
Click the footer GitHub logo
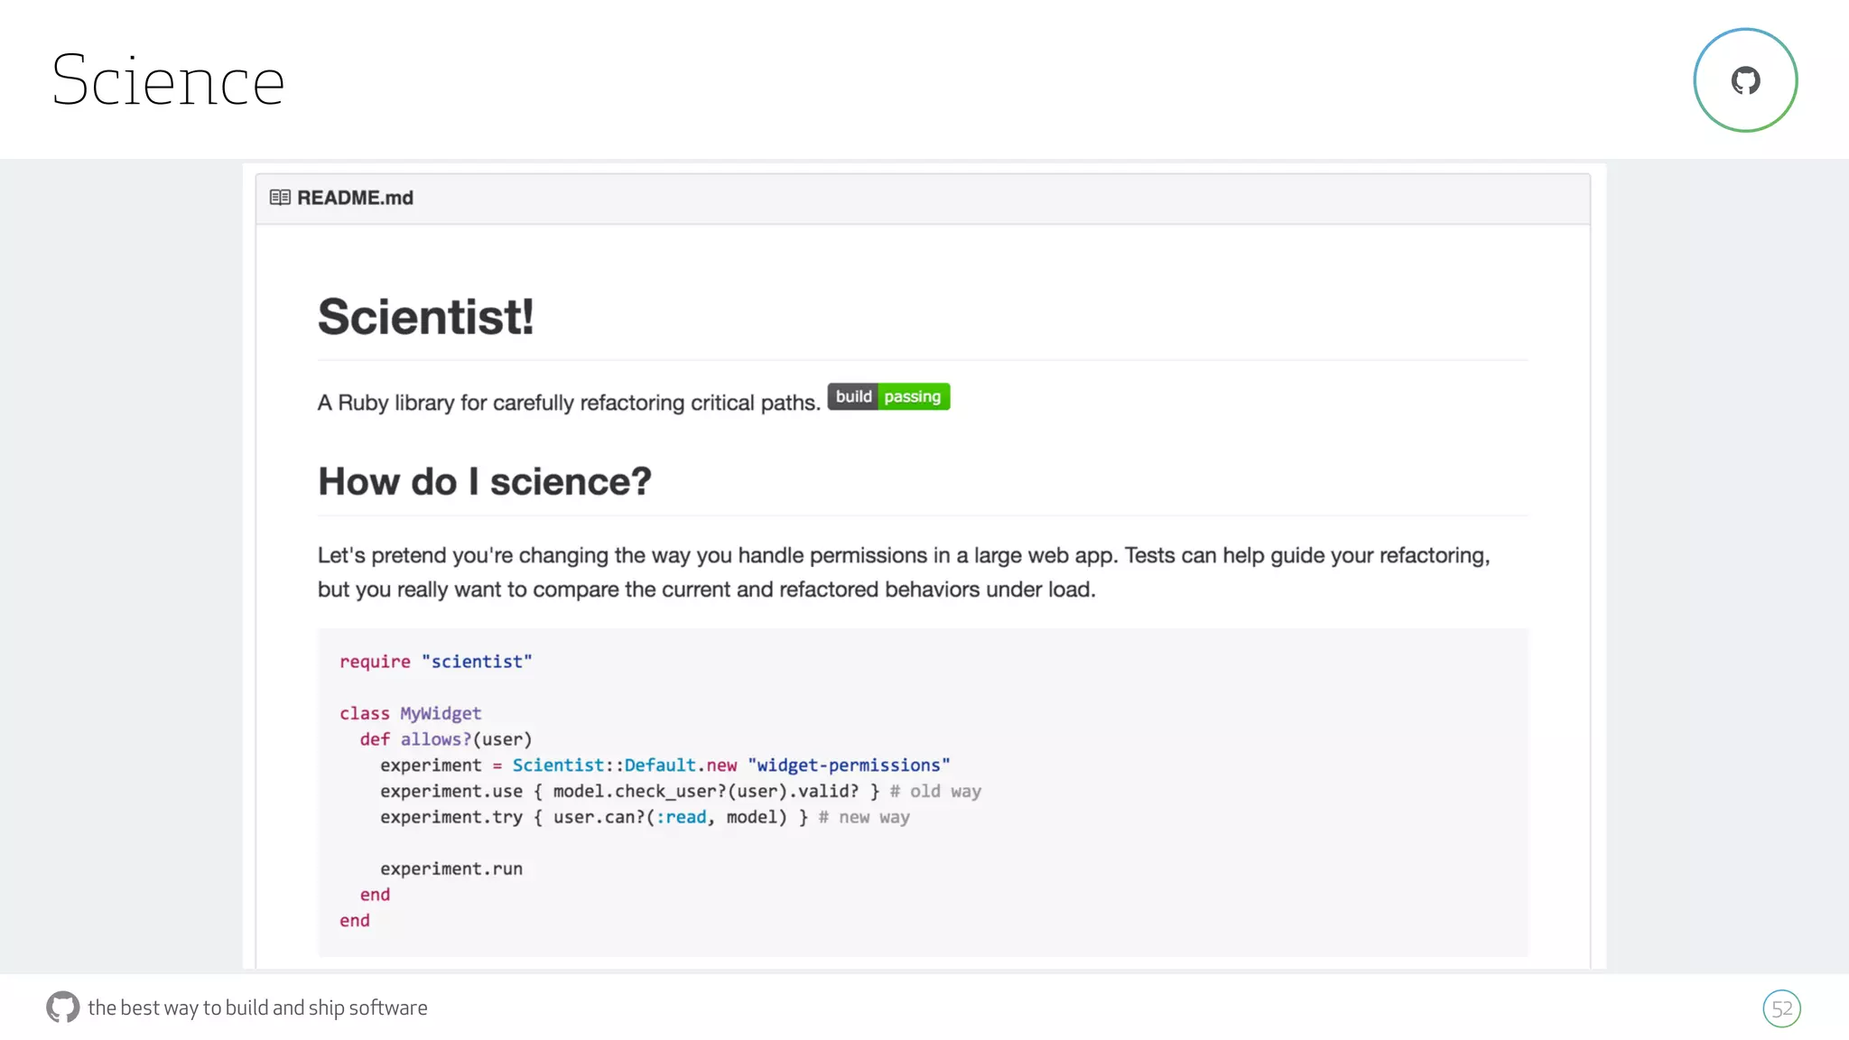(x=62, y=1007)
